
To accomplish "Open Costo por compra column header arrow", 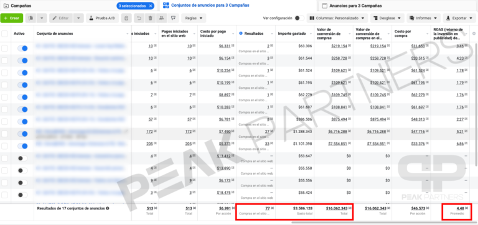I will point(428,34).
